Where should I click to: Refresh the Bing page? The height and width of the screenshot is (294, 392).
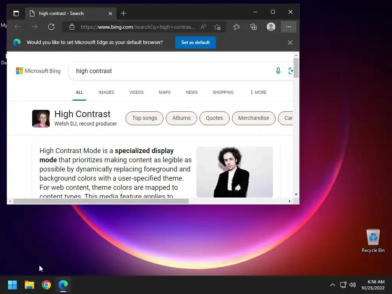(x=51, y=27)
